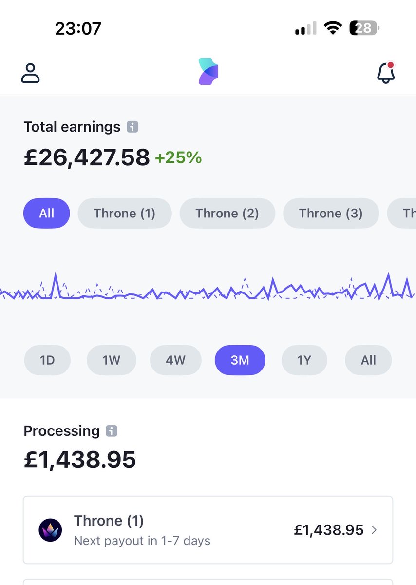
Task: Show Processing info tooltip
Action: [112, 431]
